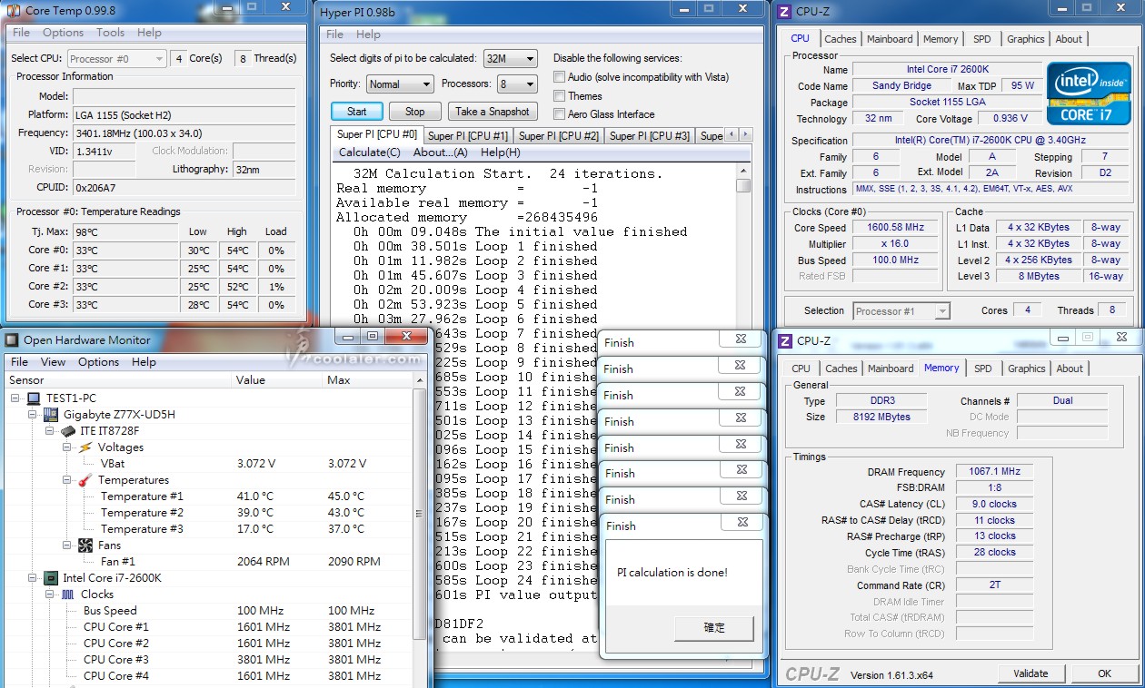The height and width of the screenshot is (688, 1145).
Task: Click the thermometer Temperatures icon
Action: (x=85, y=480)
